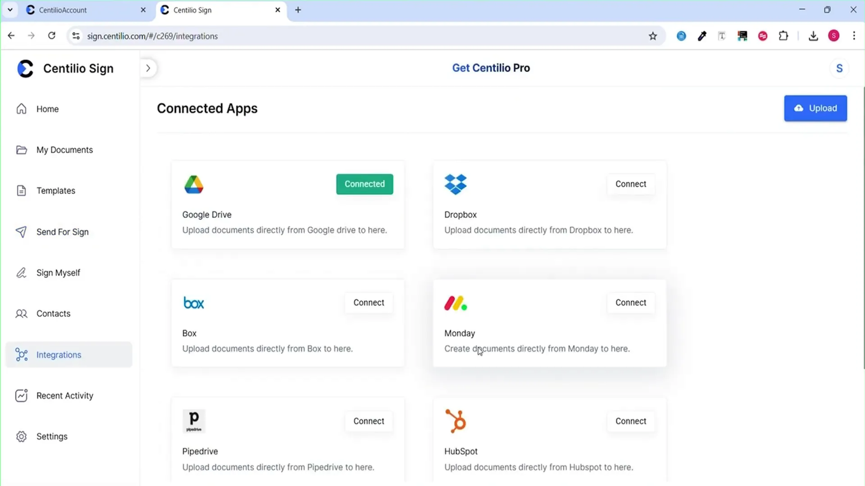Click the Sign Myself pen icon
865x486 pixels.
pyautogui.click(x=21, y=273)
